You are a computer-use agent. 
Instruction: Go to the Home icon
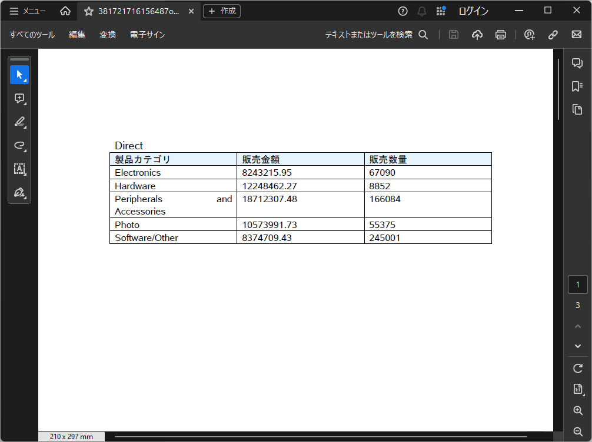65,11
